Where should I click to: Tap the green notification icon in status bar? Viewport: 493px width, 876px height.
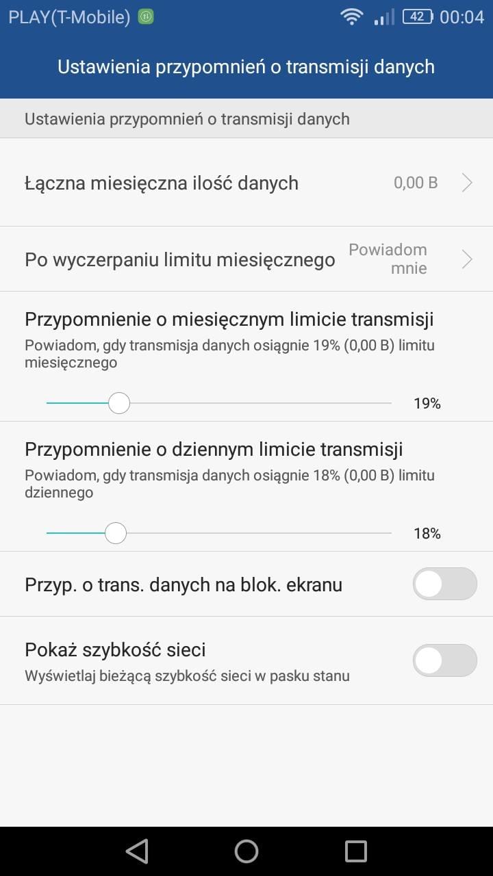[146, 17]
